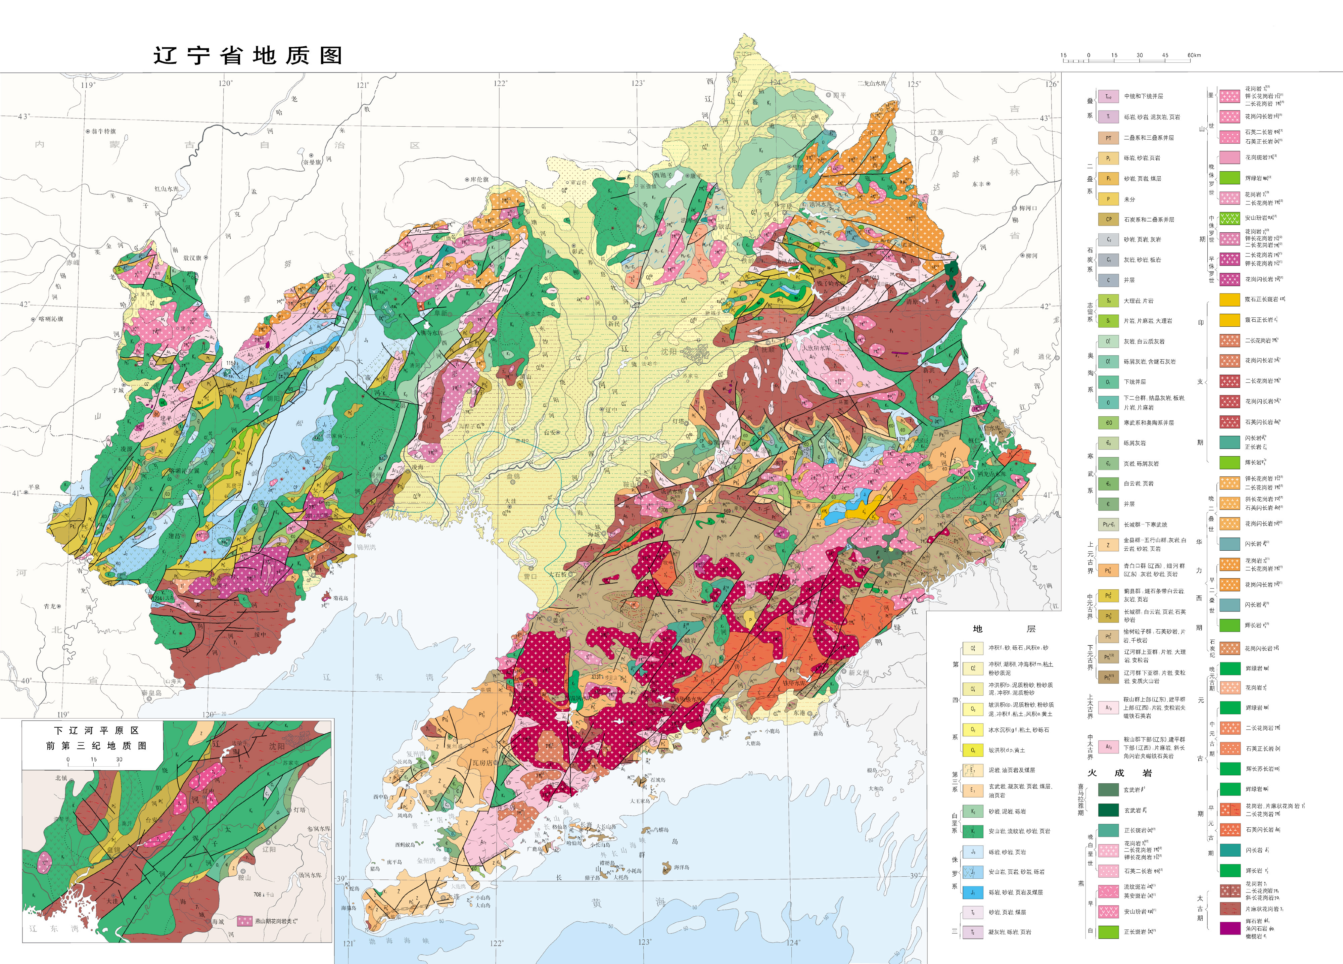Select the PT legend swatch box

point(1108,137)
